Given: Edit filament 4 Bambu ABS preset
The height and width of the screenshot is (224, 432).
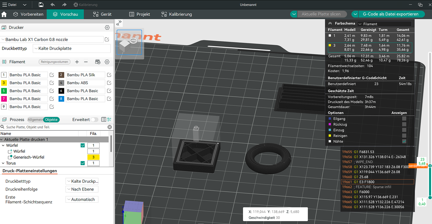Looking at the screenshot, I should coord(109,83).
